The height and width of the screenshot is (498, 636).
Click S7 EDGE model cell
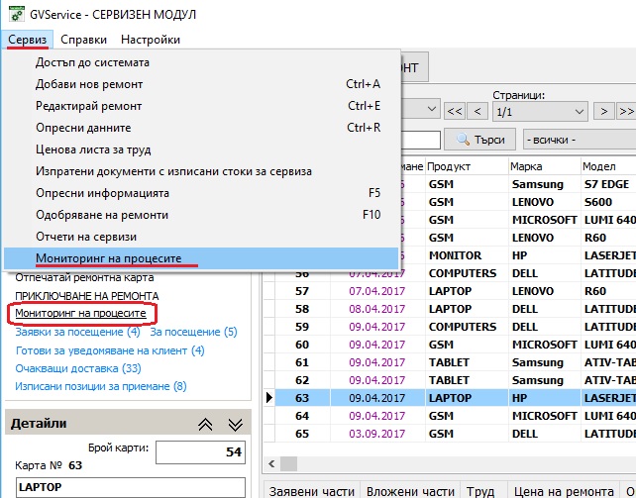pyautogui.click(x=608, y=184)
